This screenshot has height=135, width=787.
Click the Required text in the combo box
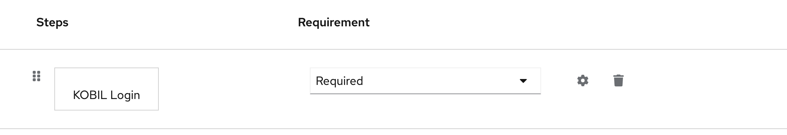[339, 81]
